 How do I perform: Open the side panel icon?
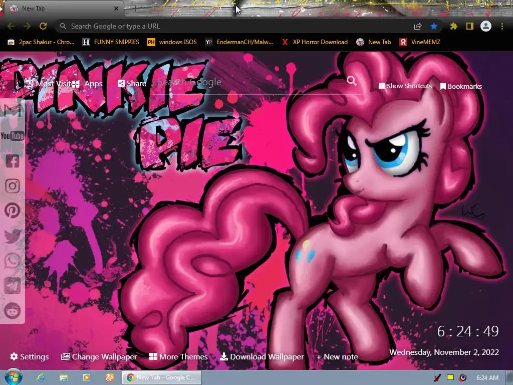pos(470,26)
